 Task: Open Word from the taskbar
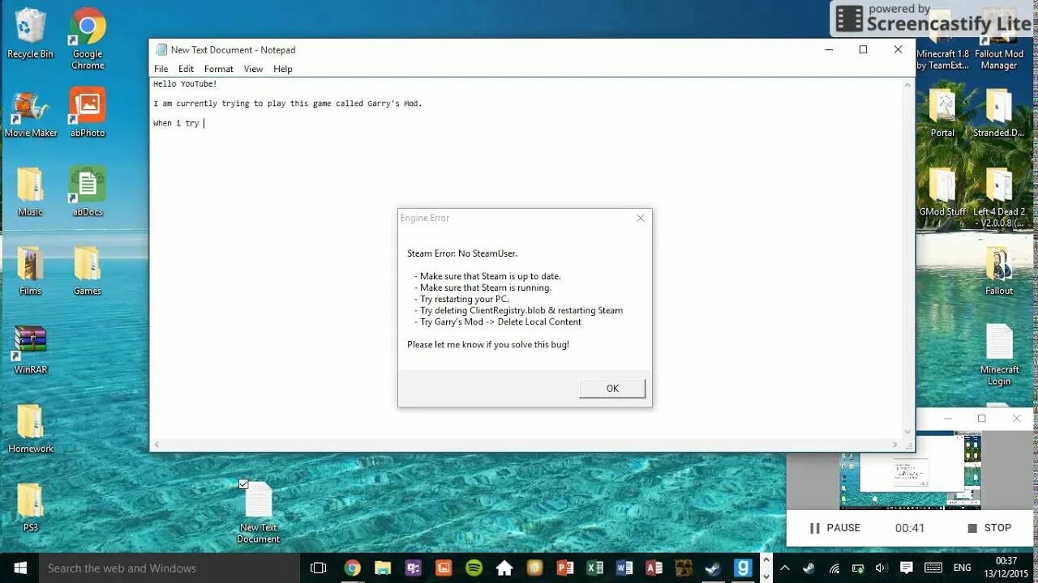[x=624, y=568]
